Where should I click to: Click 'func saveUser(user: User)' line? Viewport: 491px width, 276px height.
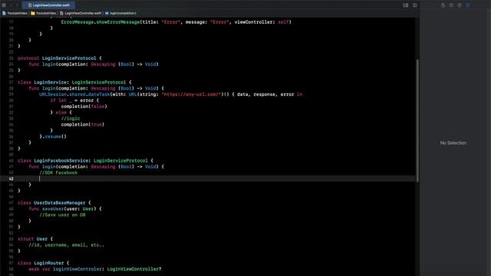65,209
